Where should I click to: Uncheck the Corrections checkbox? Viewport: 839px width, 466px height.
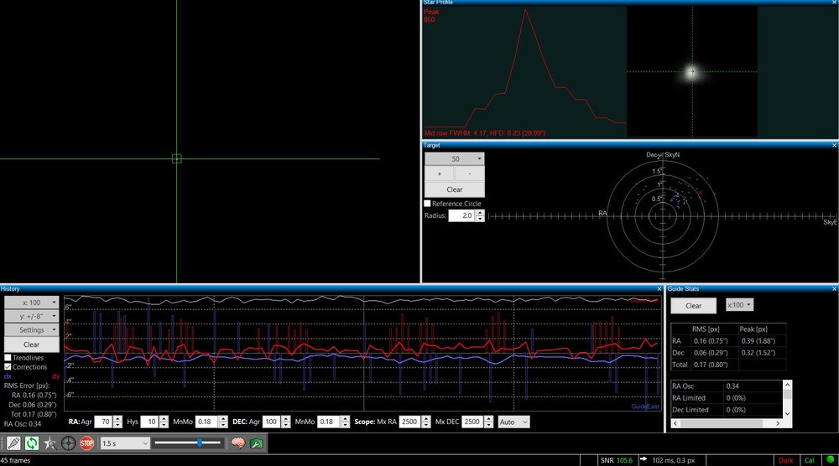tap(8, 367)
